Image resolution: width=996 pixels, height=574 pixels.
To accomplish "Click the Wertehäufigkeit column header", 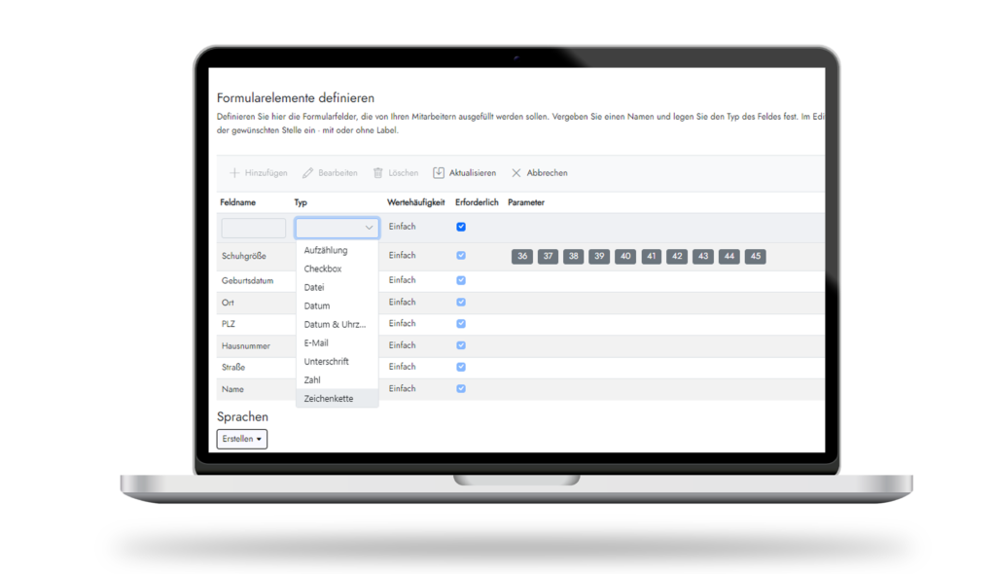I will [416, 202].
